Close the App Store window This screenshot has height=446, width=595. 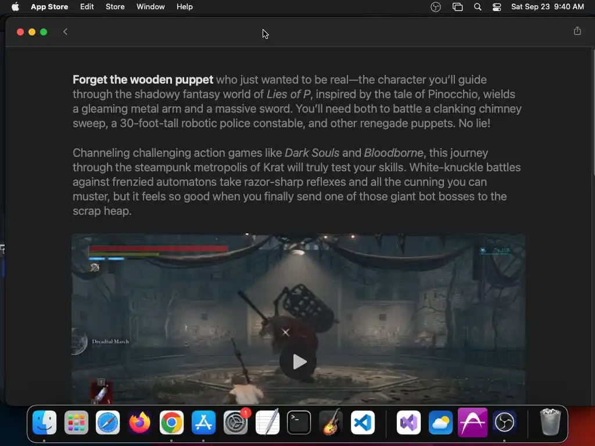tap(20, 32)
